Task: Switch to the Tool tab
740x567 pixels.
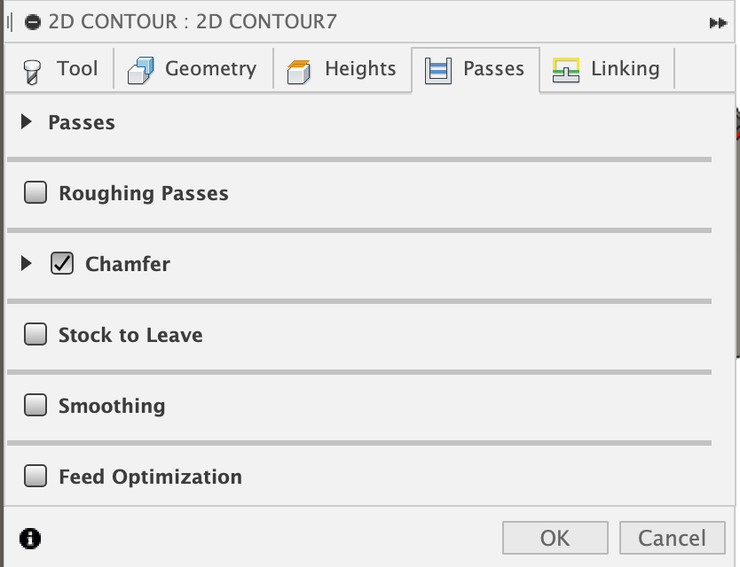Action: click(x=76, y=68)
